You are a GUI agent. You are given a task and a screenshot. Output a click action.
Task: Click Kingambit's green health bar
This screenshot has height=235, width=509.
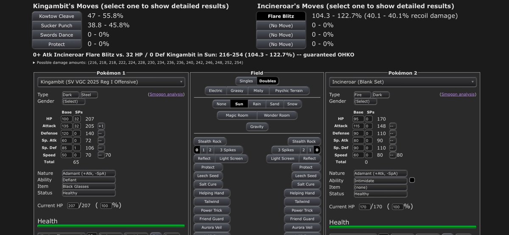(111, 226)
